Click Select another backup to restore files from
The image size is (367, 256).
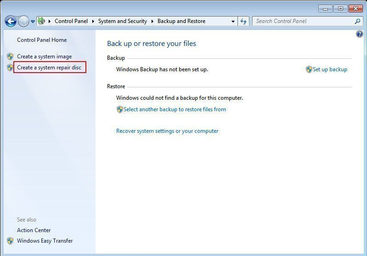click(x=175, y=109)
